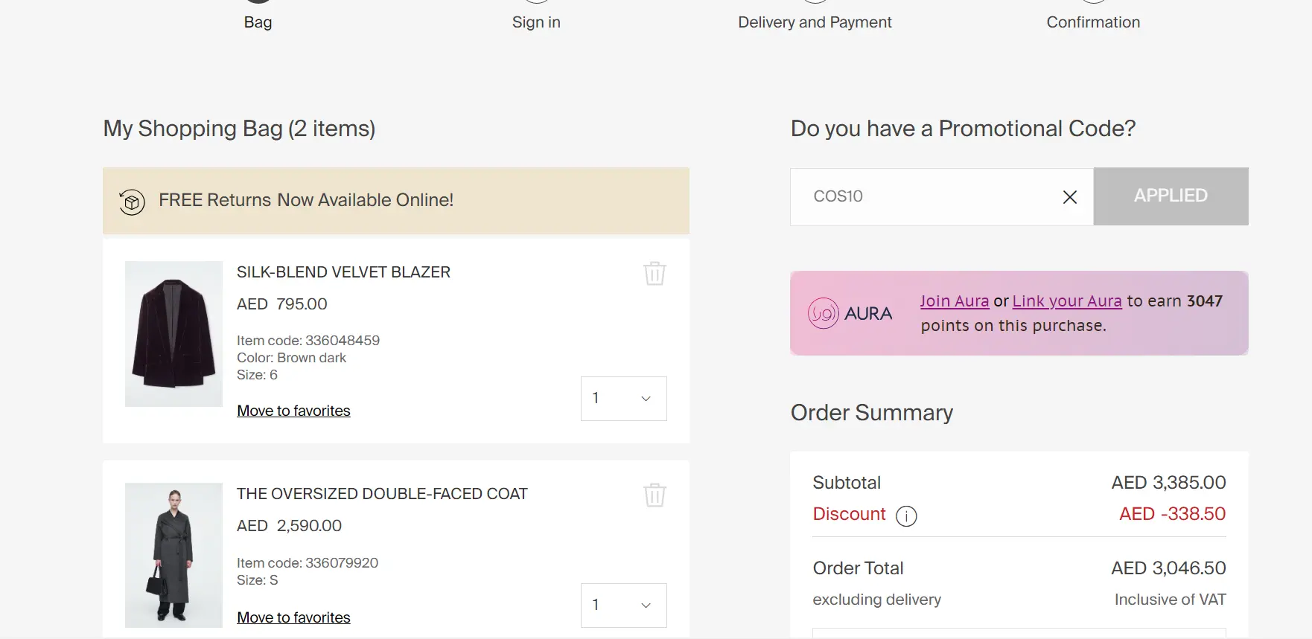Image resolution: width=1312 pixels, height=639 pixels.
Task: Move the velvet blazer to favorites
Action: coord(293,411)
